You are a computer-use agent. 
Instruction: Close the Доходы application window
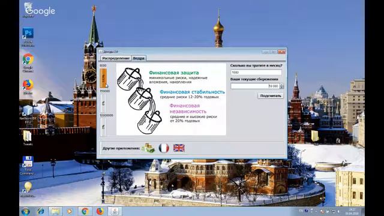pos(281,52)
